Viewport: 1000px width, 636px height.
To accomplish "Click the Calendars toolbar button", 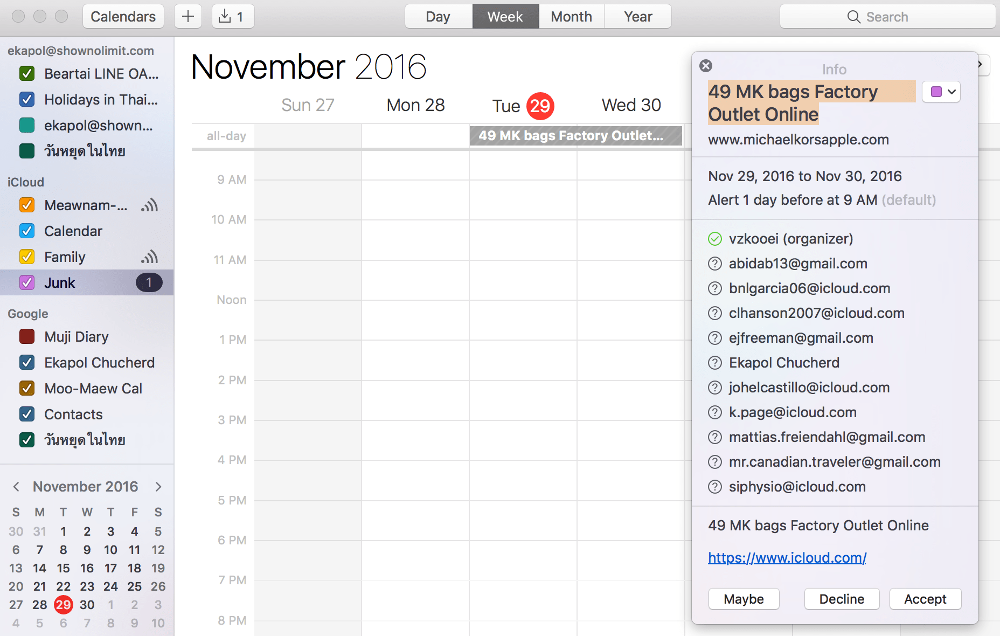I will (x=123, y=16).
